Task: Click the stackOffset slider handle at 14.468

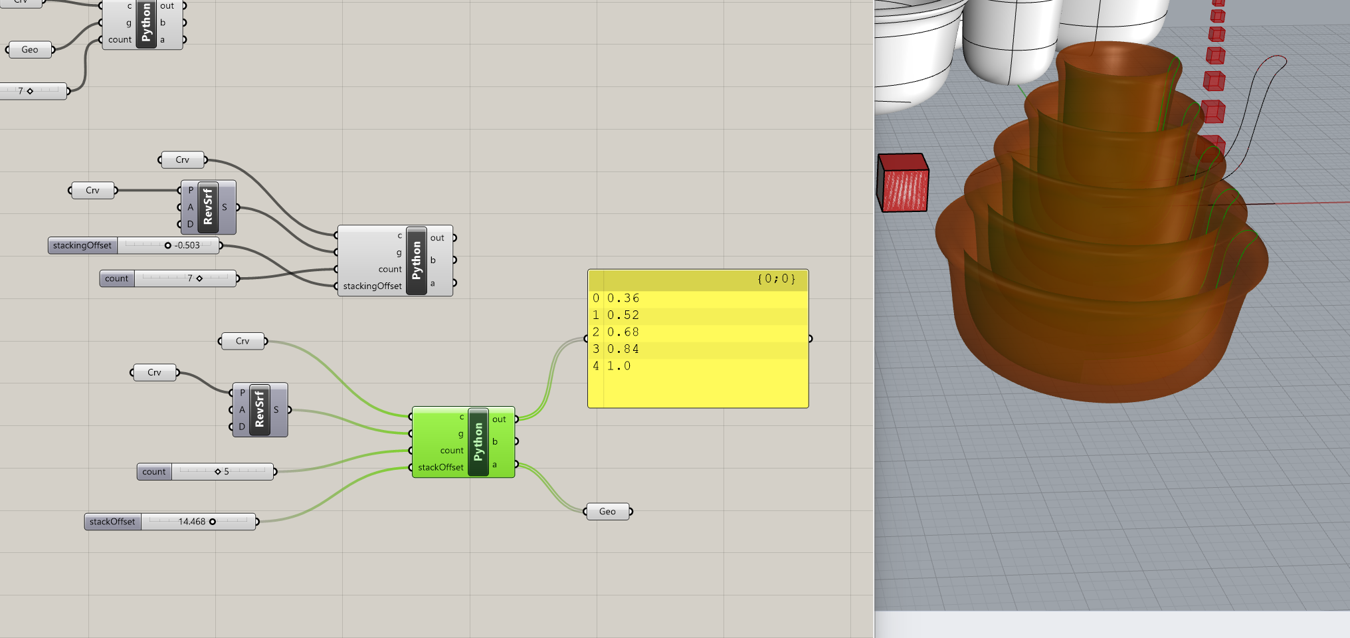Action: pyautogui.click(x=213, y=522)
